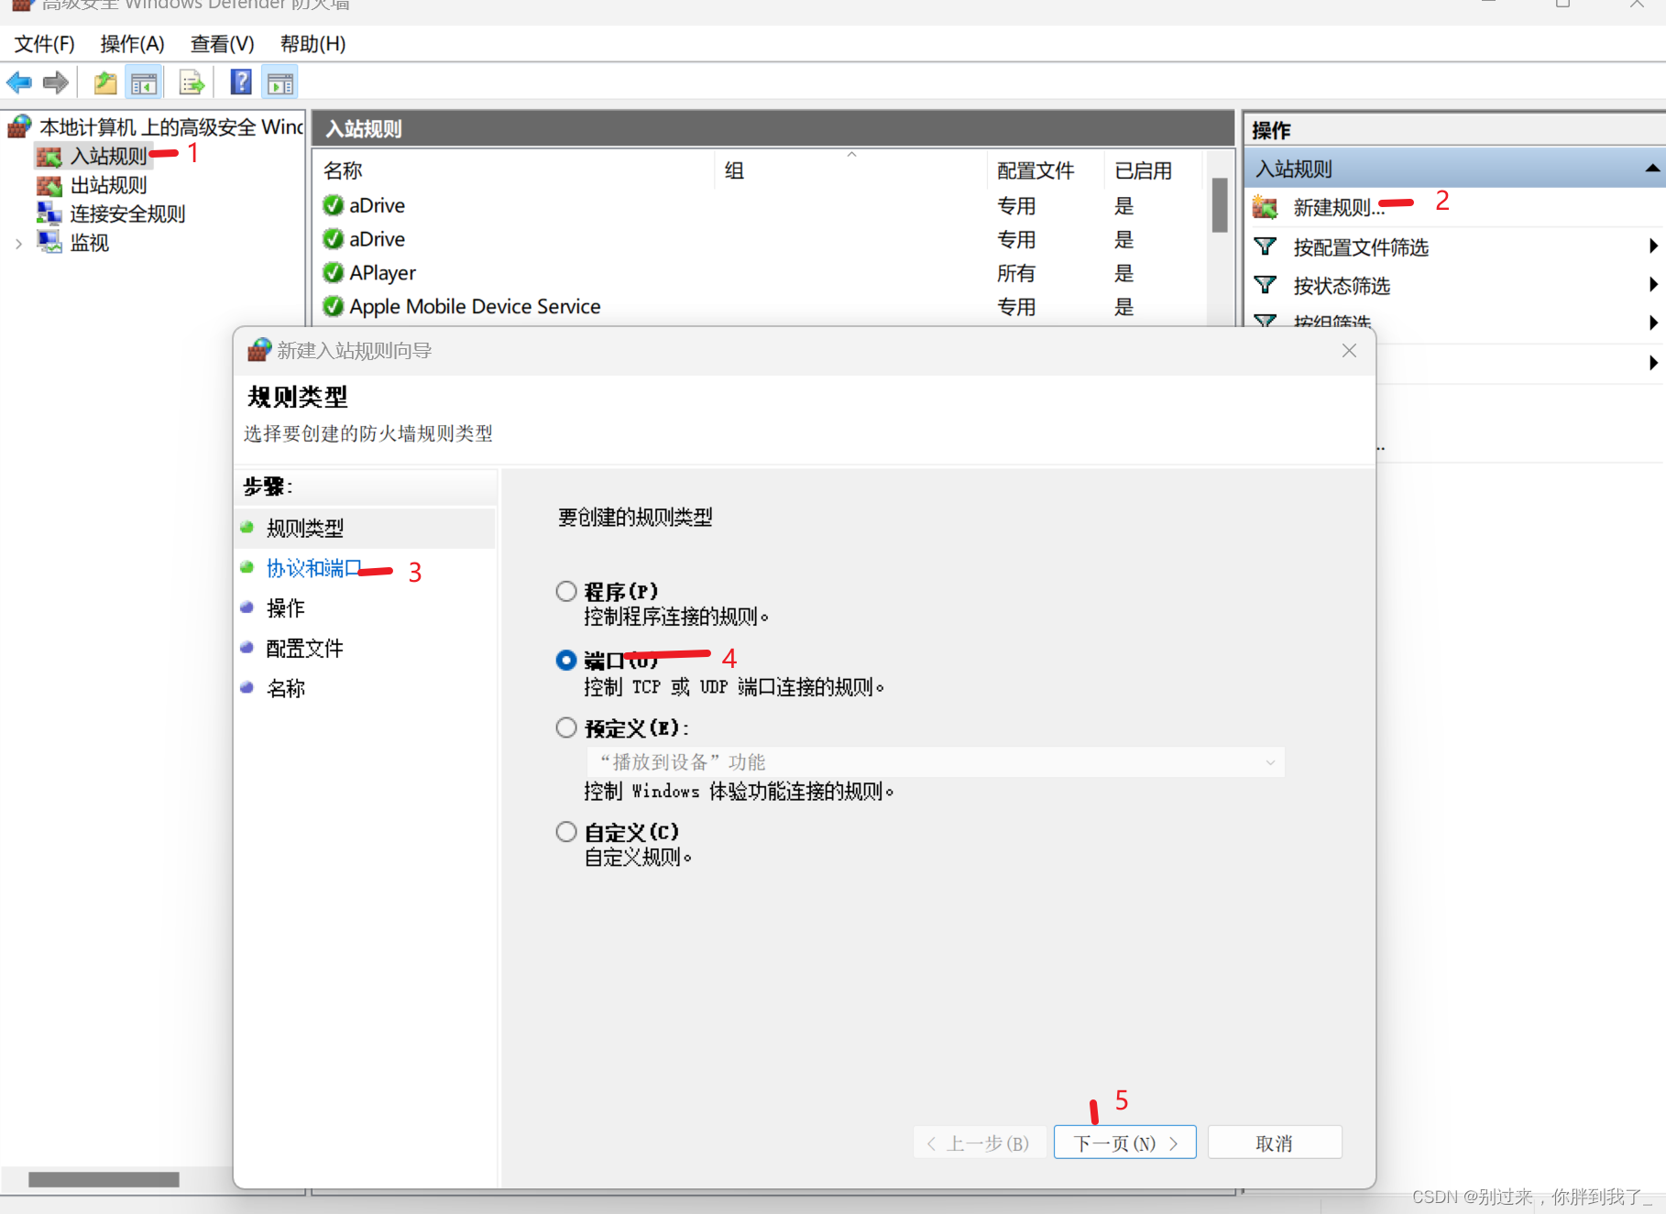Click 新建规则... in the Actions pane
The image size is (1666, 1214).
[1339, 208]
